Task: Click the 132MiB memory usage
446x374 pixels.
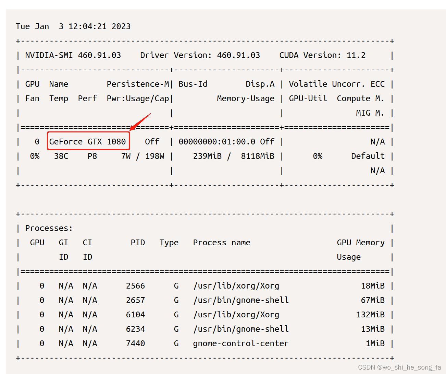Action: click(370, 315)
